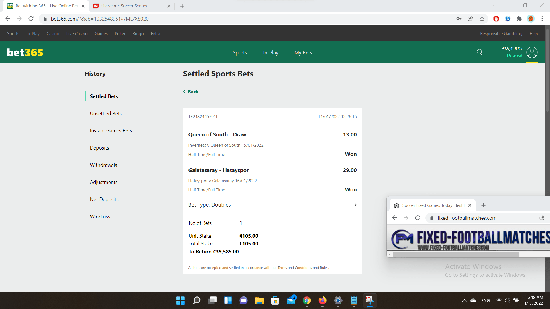Launch Firefox from the taskbar
550x309 pixels.
[322, 300]
